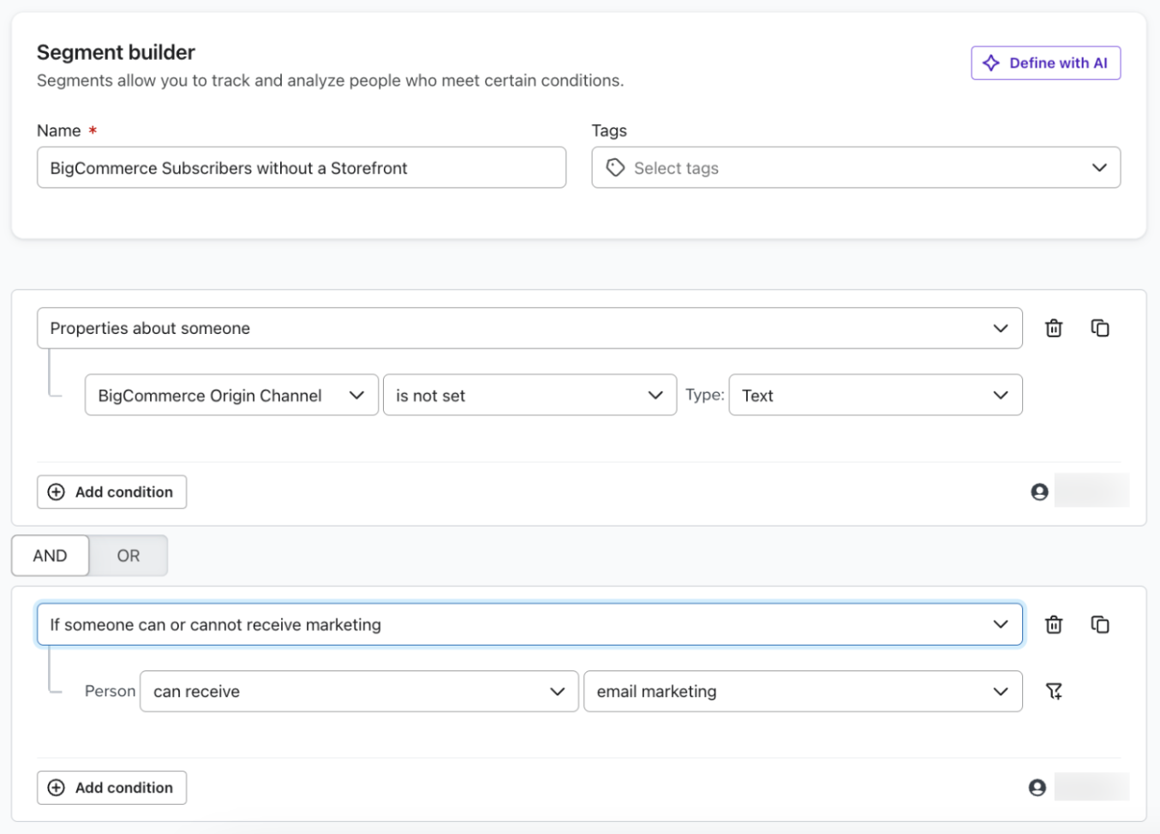Duplicate the Properties about someone condition group

pyautogui.click(x=1100, y=328)
